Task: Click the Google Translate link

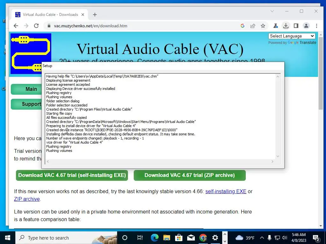Action: 302,43
